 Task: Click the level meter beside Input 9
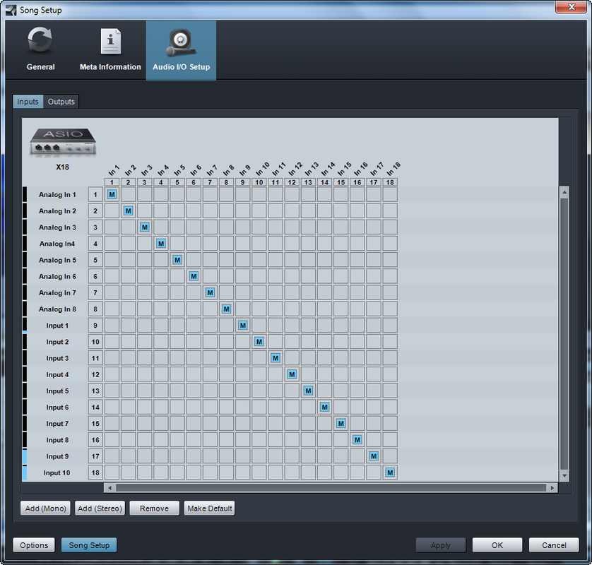[25, 456]
